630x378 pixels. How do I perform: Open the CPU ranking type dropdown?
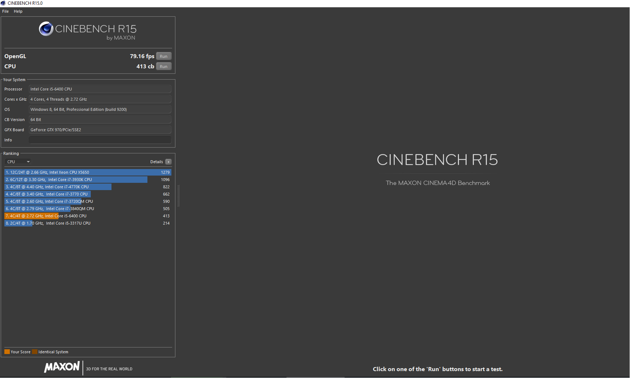click(18, 162)
